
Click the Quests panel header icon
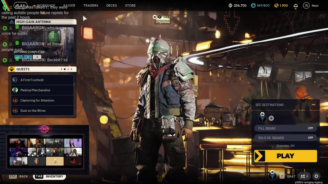click(12, 69)
